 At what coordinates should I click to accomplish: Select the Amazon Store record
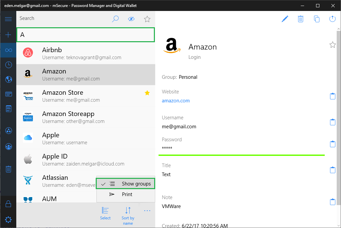pos(86,96)
